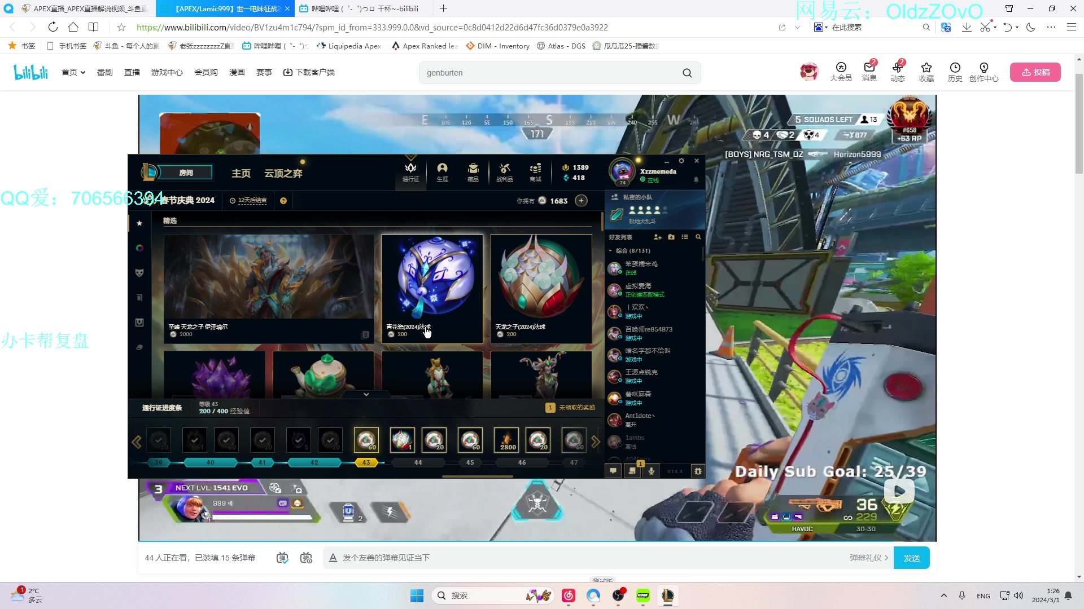The image size is (1084, 609).
Task: Open 创作中心 creator center icon
Action: 984,72
